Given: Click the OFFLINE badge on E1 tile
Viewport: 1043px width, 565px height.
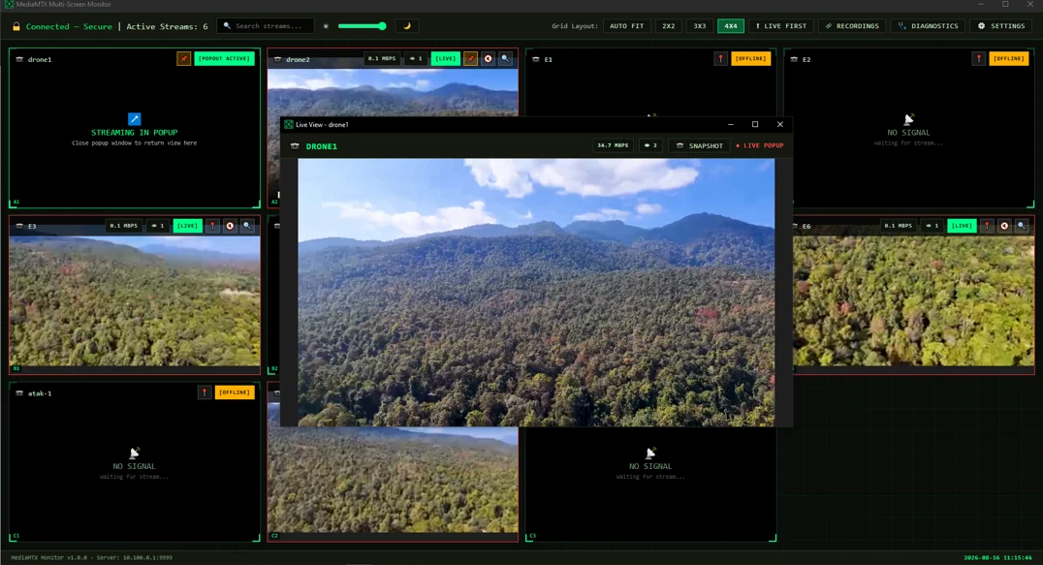Looking at the screenshot, I should coord(751,58).
